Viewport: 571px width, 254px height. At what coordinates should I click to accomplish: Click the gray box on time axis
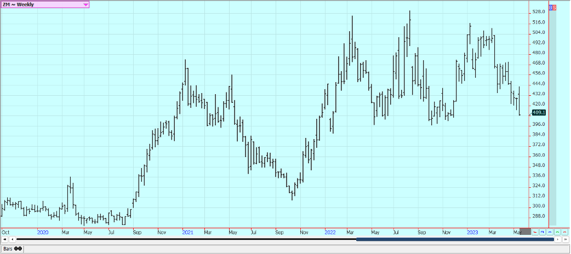point(525,232)
